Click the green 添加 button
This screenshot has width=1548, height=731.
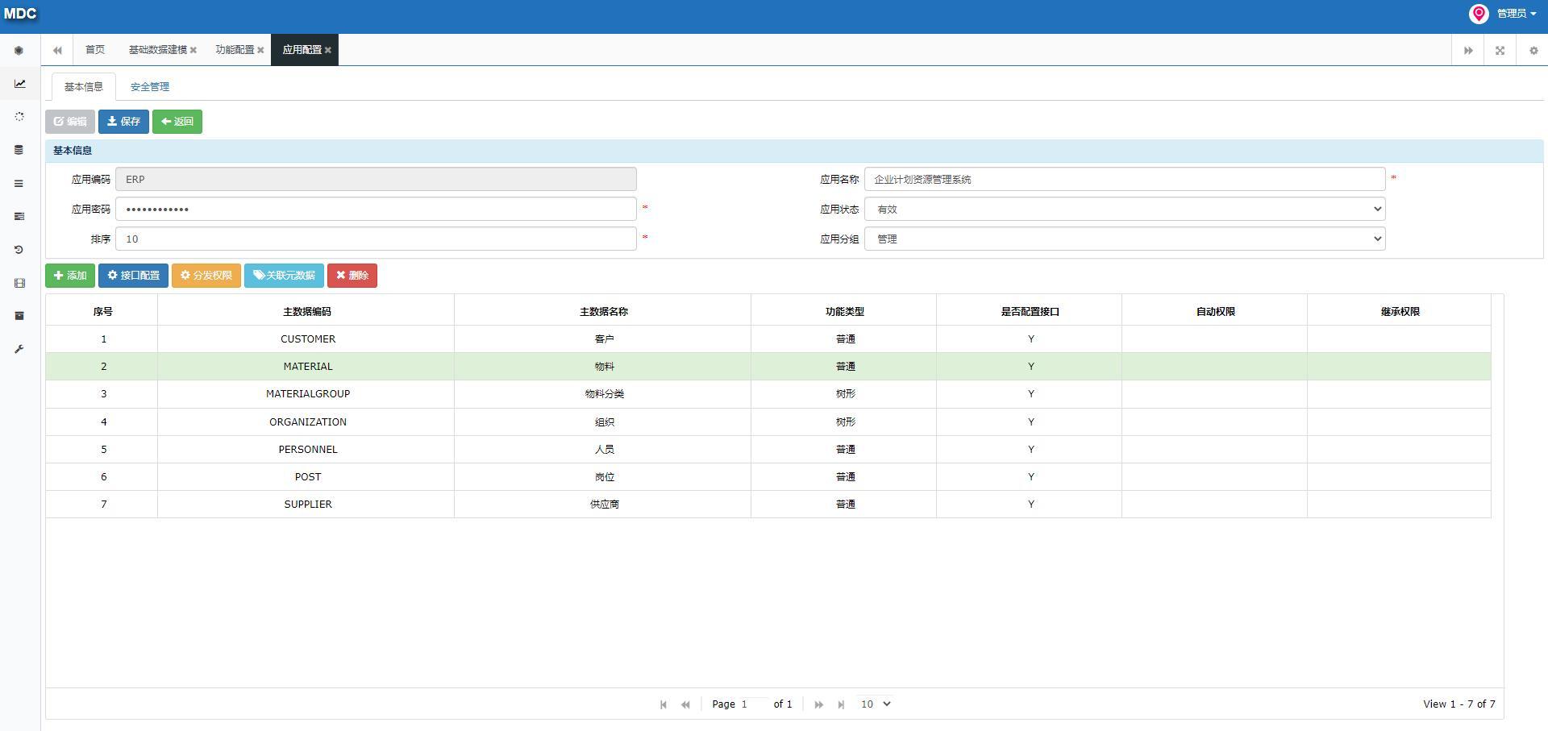coord(70,276)
